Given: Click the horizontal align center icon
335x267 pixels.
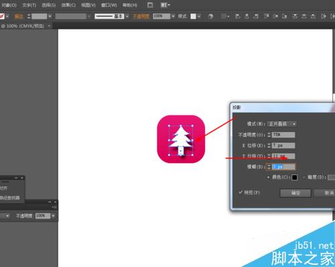Looking at the screenshot, I should [x=247, y=16].
